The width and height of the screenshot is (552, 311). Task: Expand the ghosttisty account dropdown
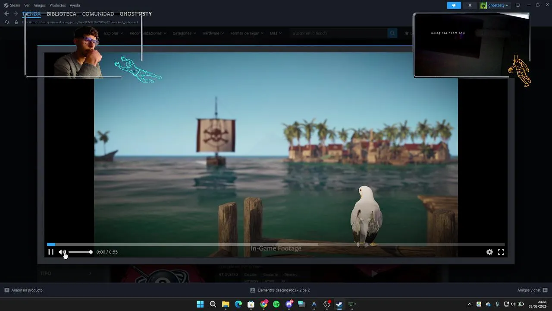click(x=495, y=5)
